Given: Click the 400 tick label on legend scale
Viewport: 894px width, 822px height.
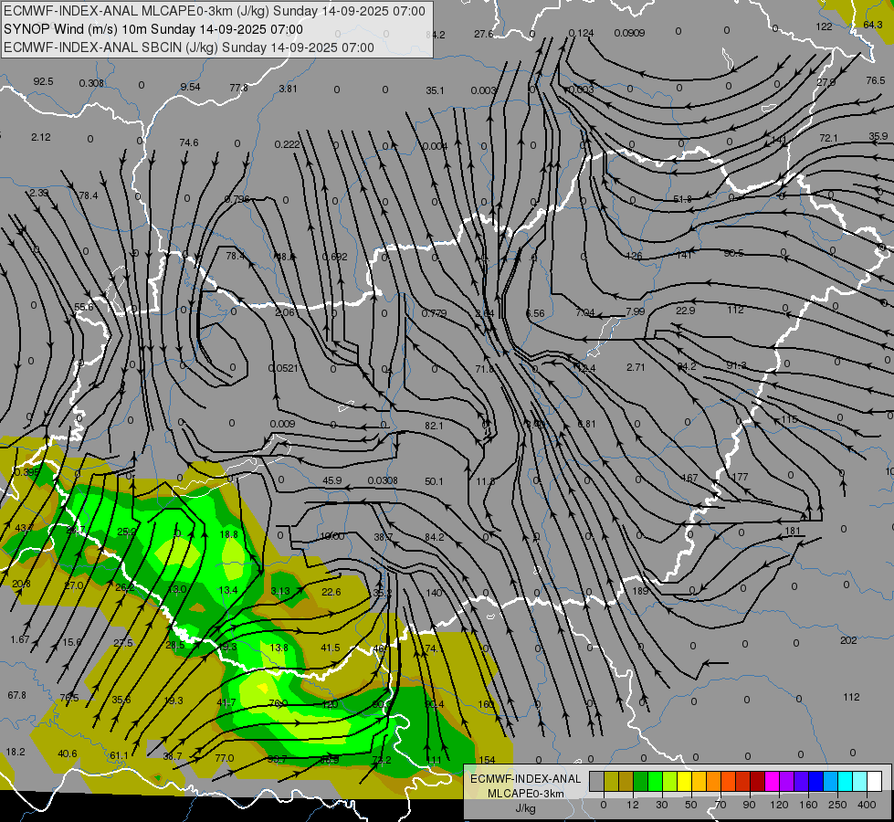Looking at the screenshot, I should 867,805.
